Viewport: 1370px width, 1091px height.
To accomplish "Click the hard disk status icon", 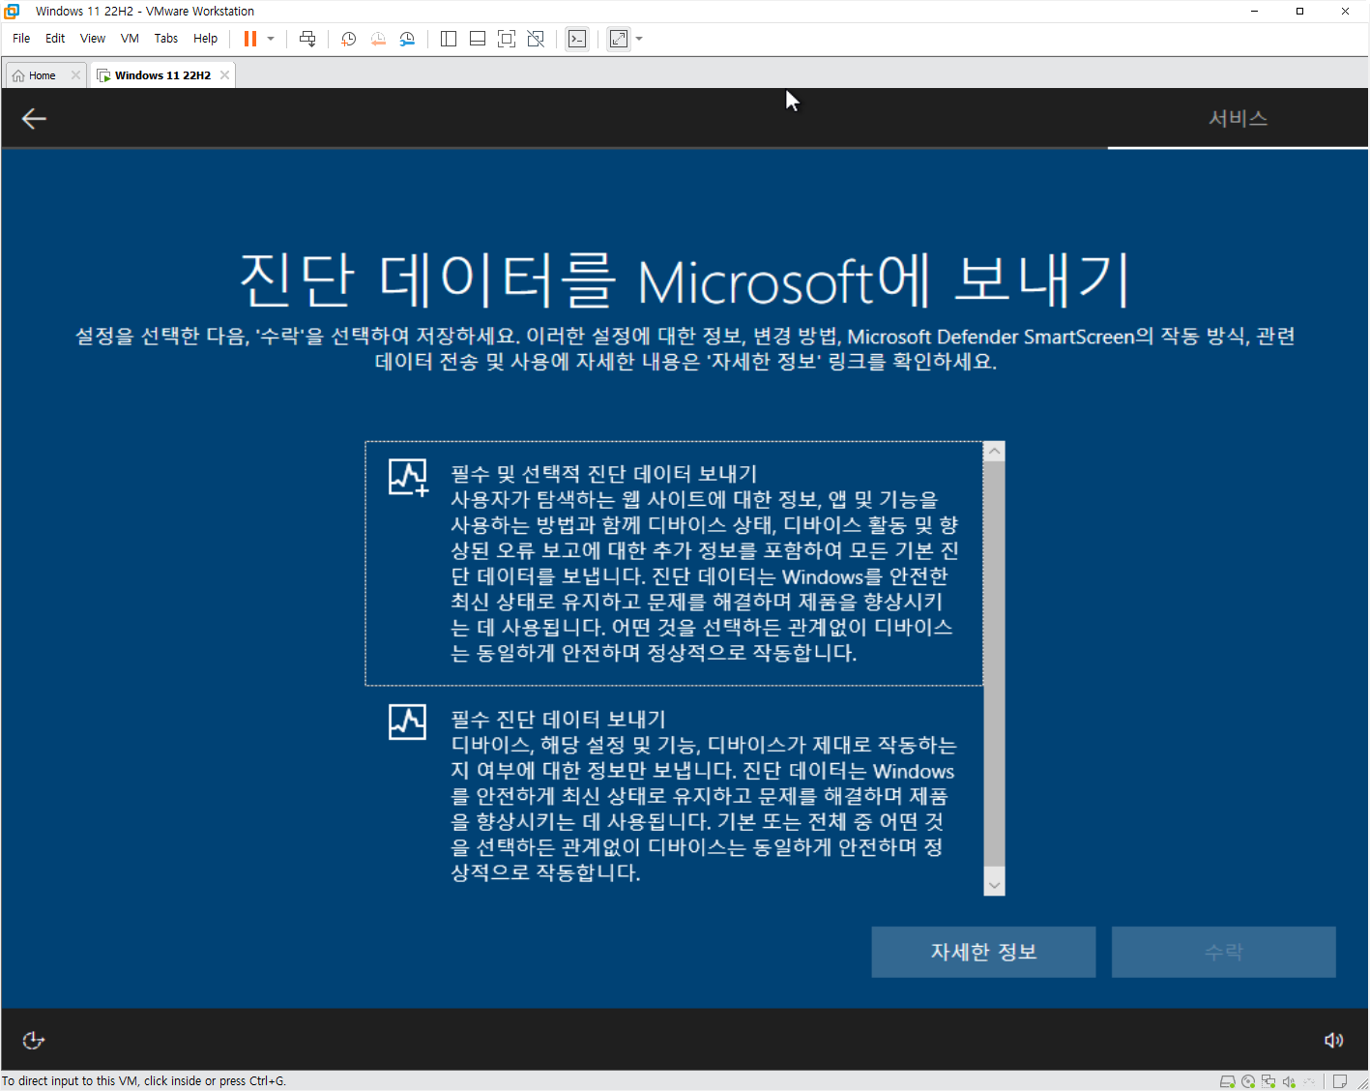I will click(x=1227, y=1081).
